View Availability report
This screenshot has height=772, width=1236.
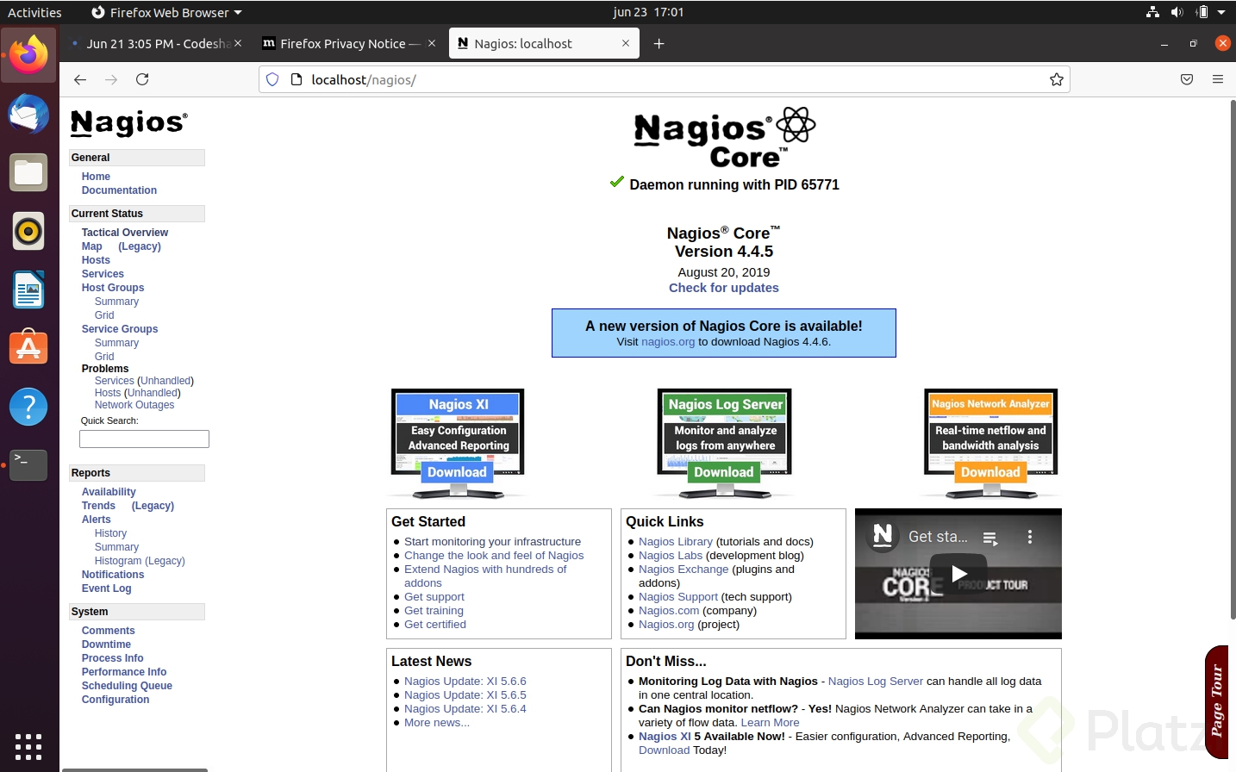tap(109, 492)
